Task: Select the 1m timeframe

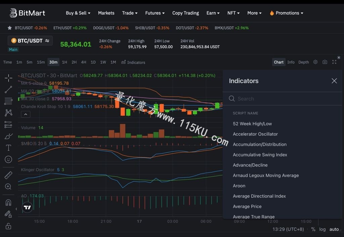Action: coord(19,62)
